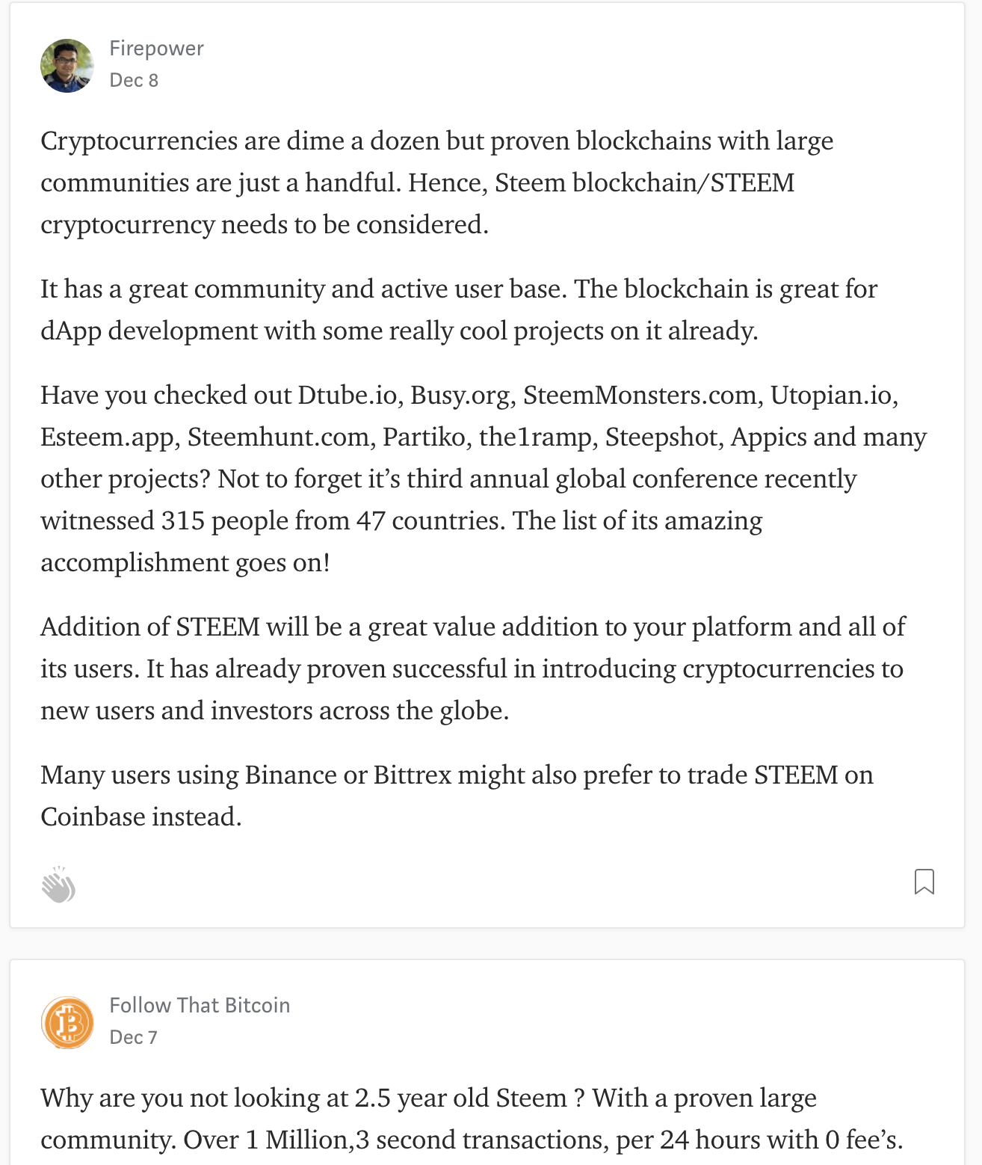Click the line starting "It has a great community"
This screenshot has width=982, height=1165.
pos(459,289)
